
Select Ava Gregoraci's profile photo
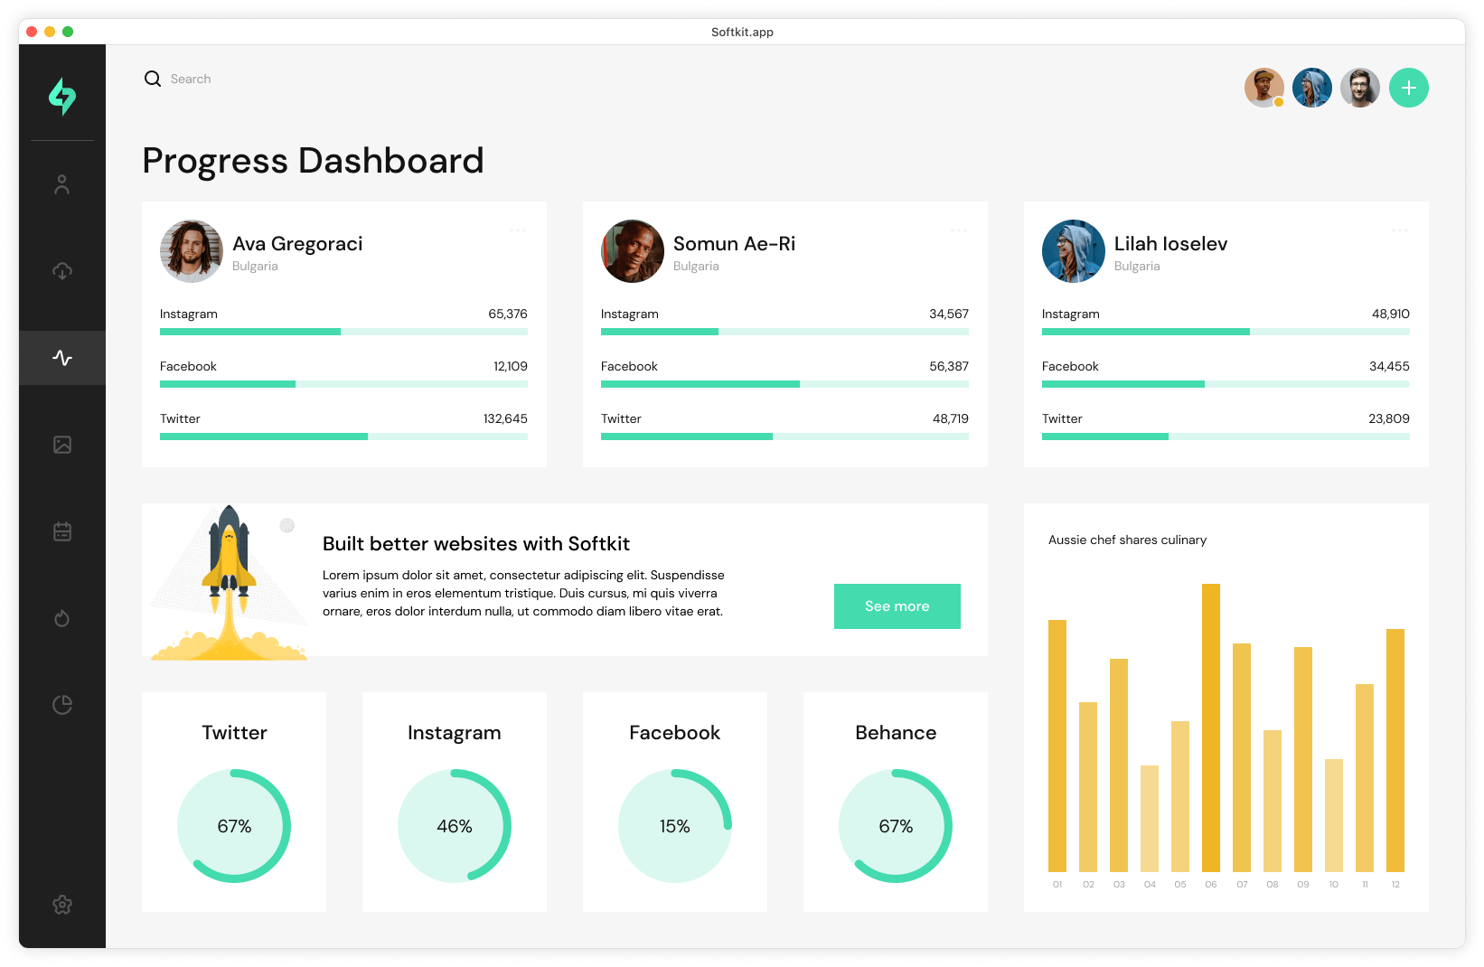[x=191, y=251]
